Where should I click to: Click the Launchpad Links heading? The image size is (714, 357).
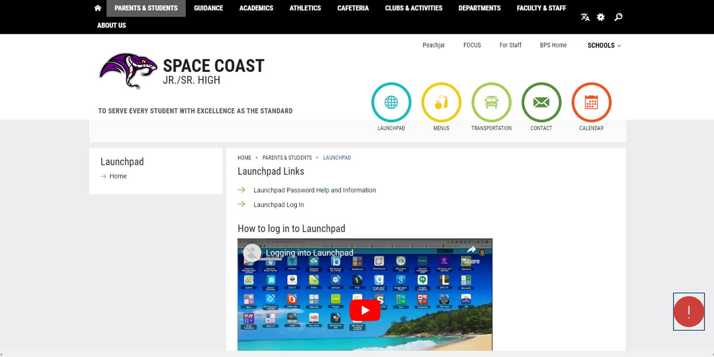click(x=271, y=171)
